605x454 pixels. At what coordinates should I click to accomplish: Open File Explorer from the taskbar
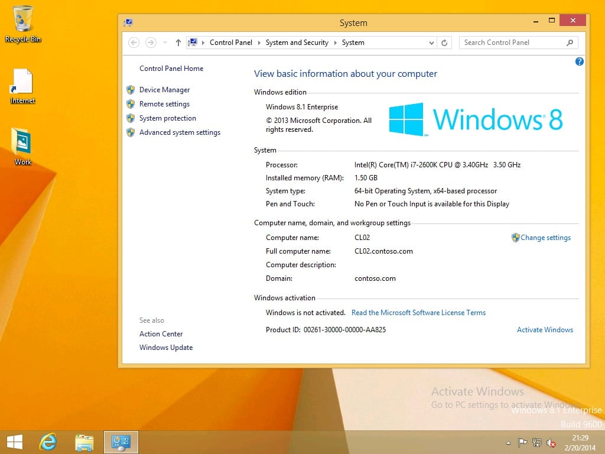pyautogui.click(x=84, y=442)
